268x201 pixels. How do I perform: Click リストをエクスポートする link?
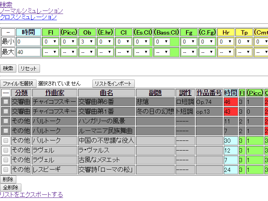[x=31, y=194]
